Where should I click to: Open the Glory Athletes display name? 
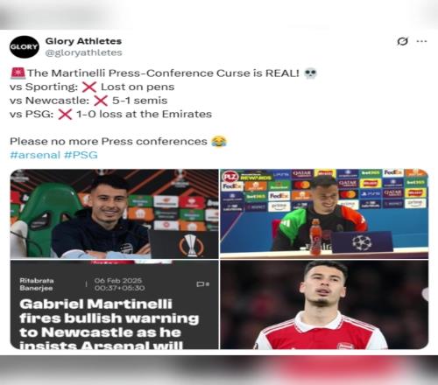click(x=83, y=41)
